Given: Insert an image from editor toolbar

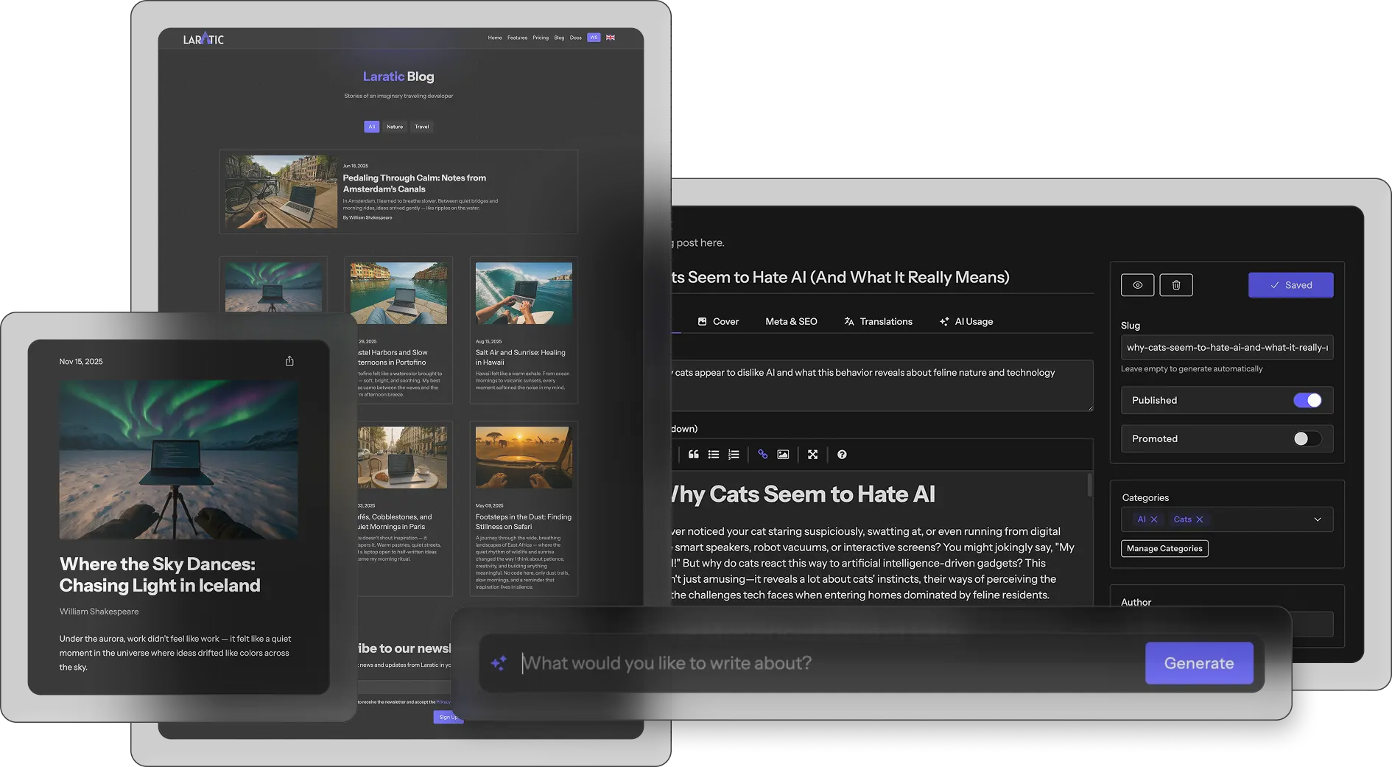Looking at the screenshot, I should coord(783,455).
